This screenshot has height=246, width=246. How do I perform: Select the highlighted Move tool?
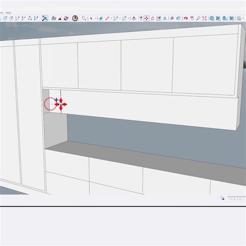[147, 18]
